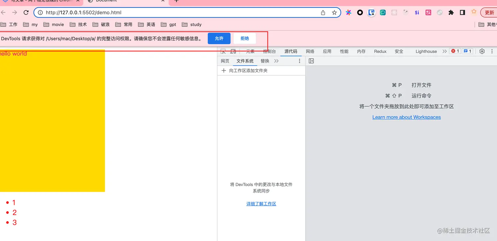Open the colorful asterisk extension
This screenshot has height=241, width=497.
click(348, 12)
